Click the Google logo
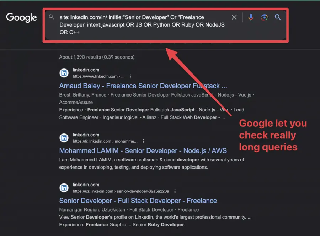Screen dimensions: 320x236 [21, 17]
